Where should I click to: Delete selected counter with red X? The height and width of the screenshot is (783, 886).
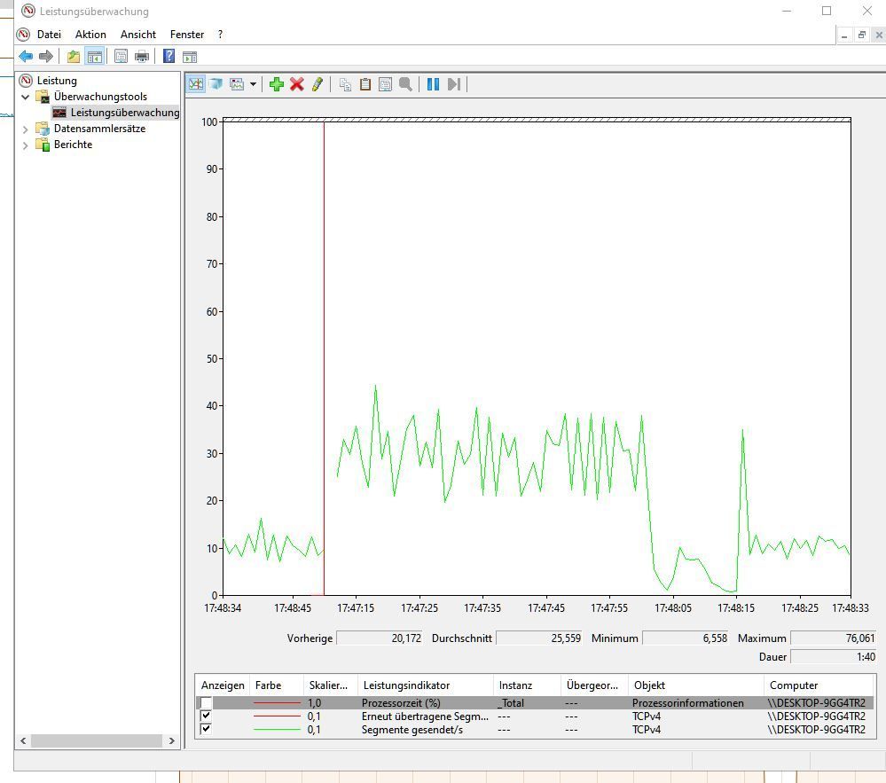click(x=297, y=84)
